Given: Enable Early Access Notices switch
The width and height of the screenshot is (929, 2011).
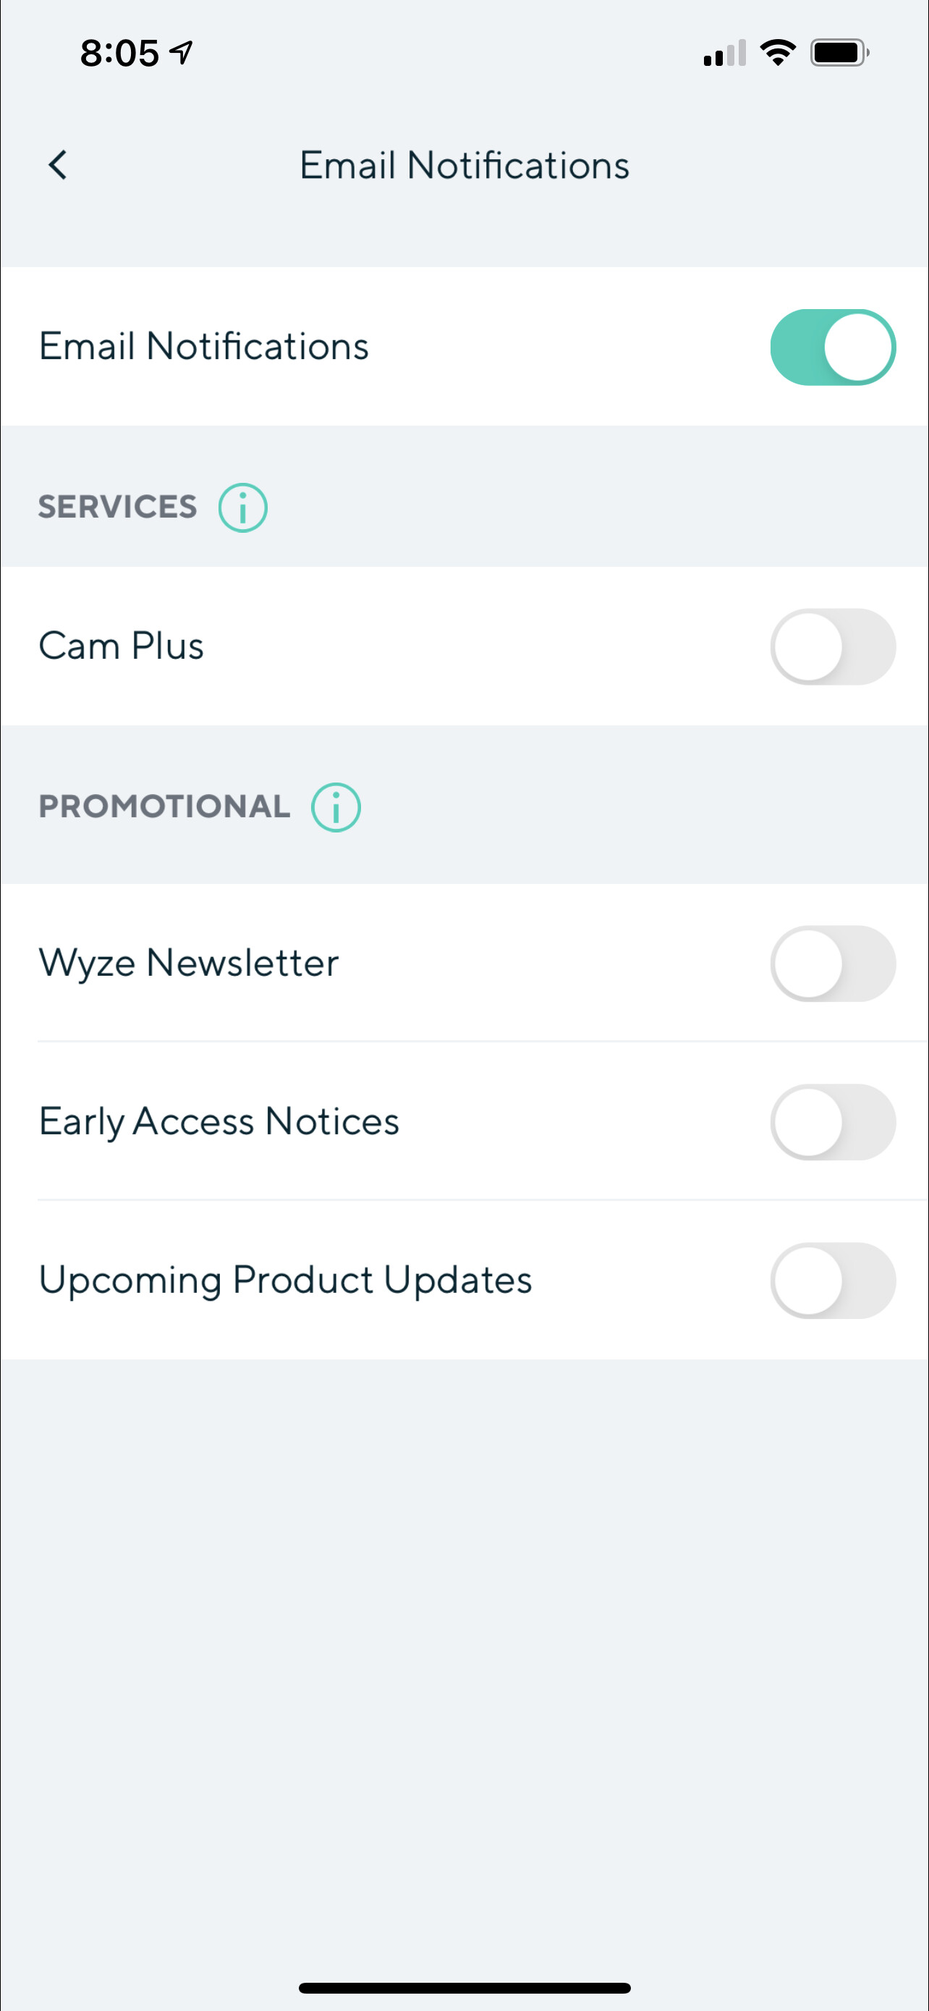Looking at the screenshot, I should click(832, 1122).
